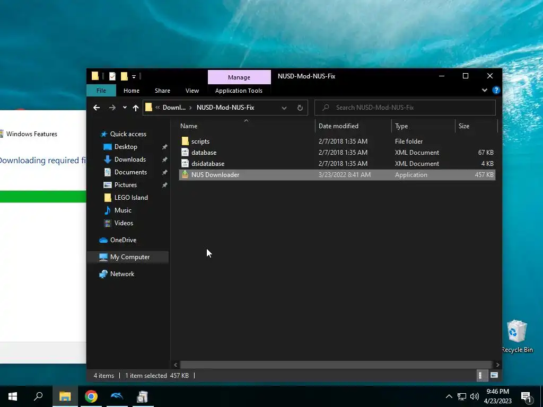Select the NUS Downloader application icon
This screenshot has height=407, width=543.
(185, 174)
